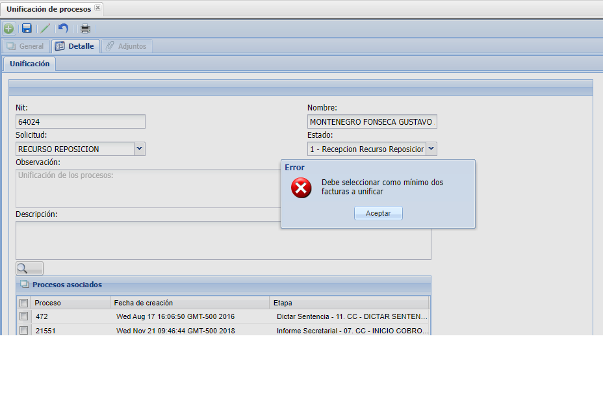
Task: Click the Nit input field
Action: click(80, 122)
